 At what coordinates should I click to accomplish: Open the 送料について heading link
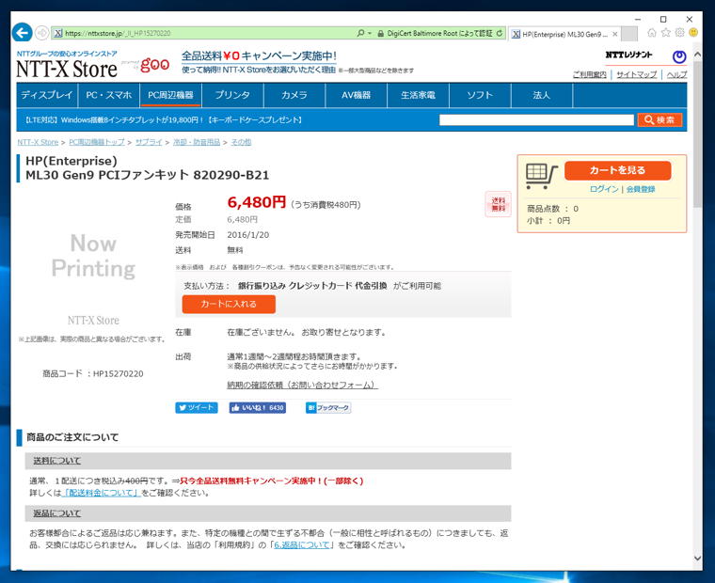[57, 461]
